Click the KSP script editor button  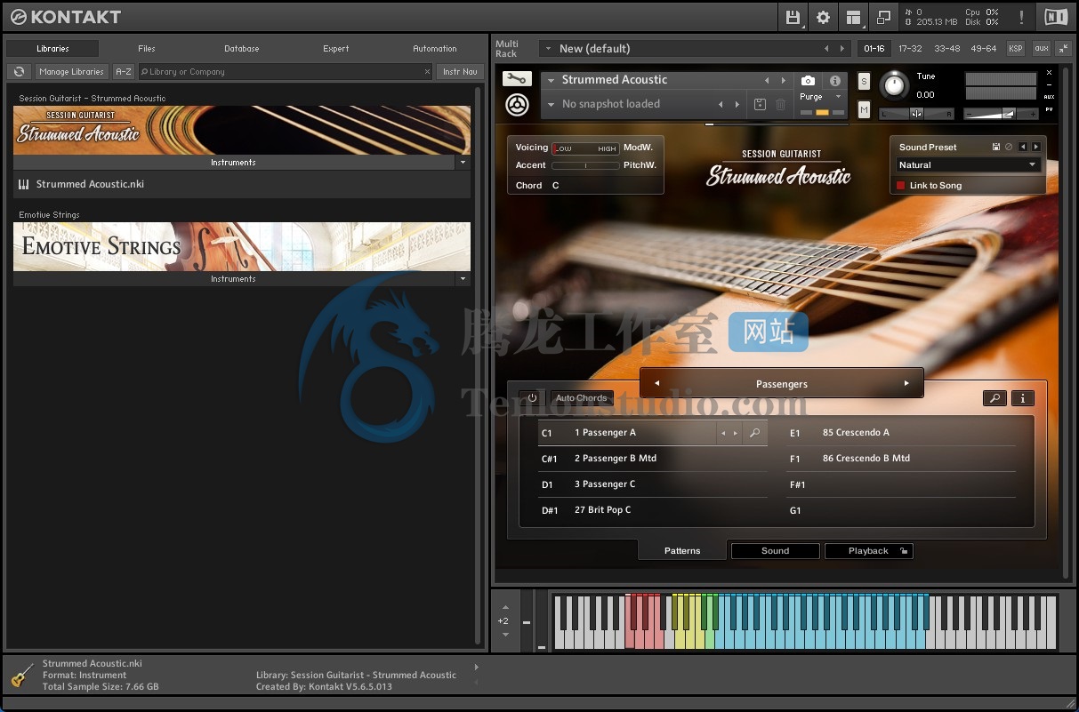point(1015,49)
